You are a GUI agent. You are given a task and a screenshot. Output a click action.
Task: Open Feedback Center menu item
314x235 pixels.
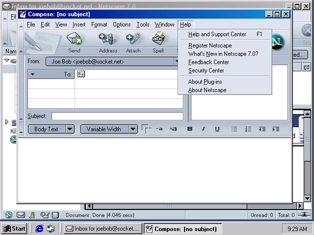(x=225, y=62)
